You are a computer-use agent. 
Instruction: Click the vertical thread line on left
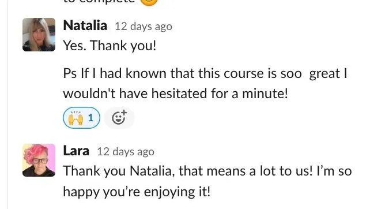pyautogui.click(x=7, y=104)
